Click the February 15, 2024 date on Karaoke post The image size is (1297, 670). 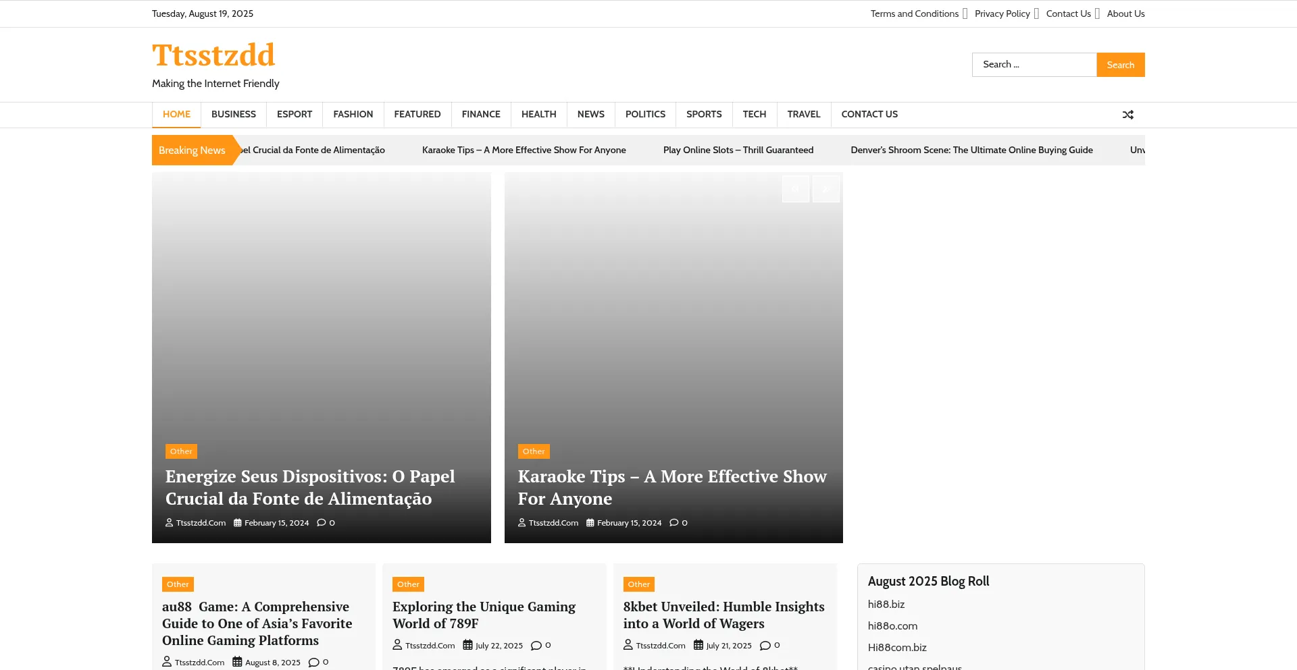click(x=630, y=523)
